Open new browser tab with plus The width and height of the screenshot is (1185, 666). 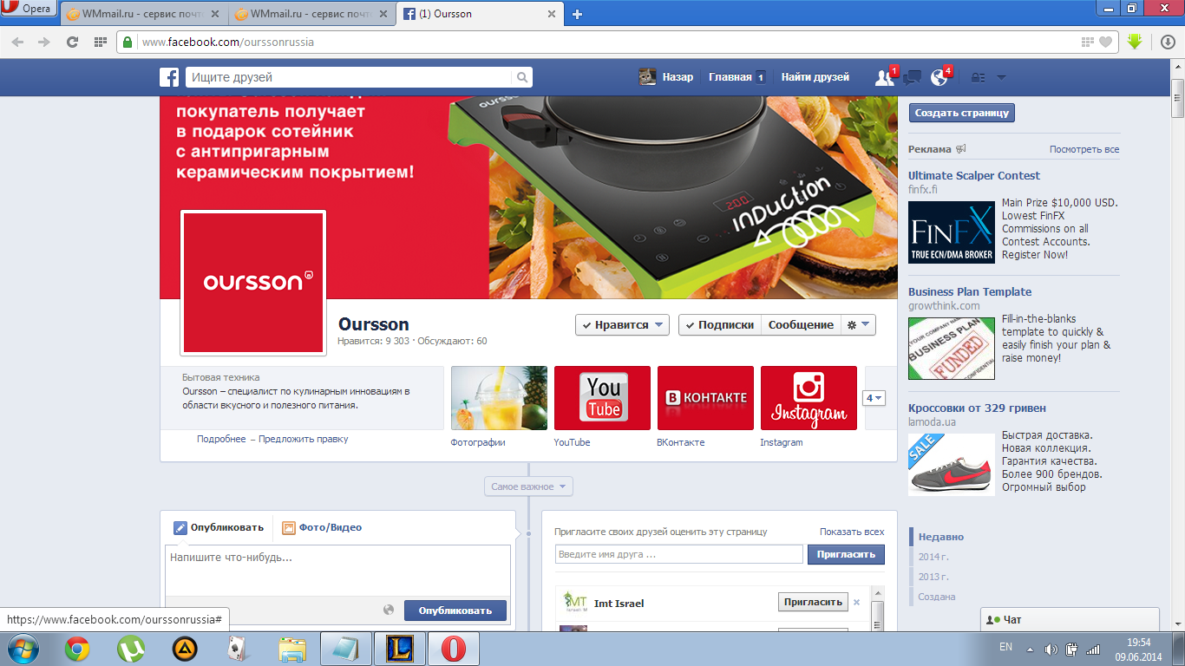coord(578,14)
